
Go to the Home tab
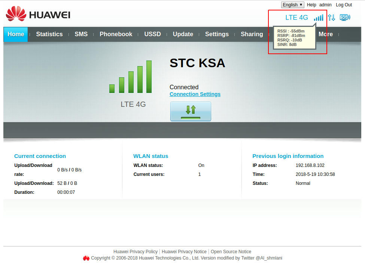pyautogui.click(x=16, y=34)
